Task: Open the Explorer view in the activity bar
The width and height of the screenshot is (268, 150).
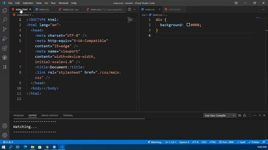Action: click(5, 10)
